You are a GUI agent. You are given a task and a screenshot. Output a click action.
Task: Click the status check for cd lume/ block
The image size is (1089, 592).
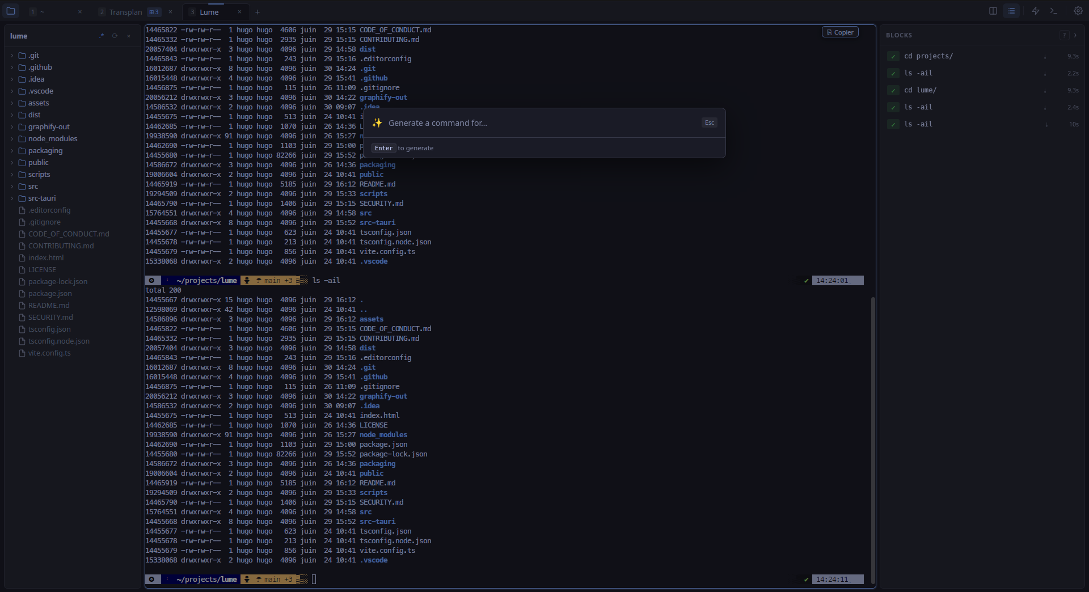coord(893,90)
